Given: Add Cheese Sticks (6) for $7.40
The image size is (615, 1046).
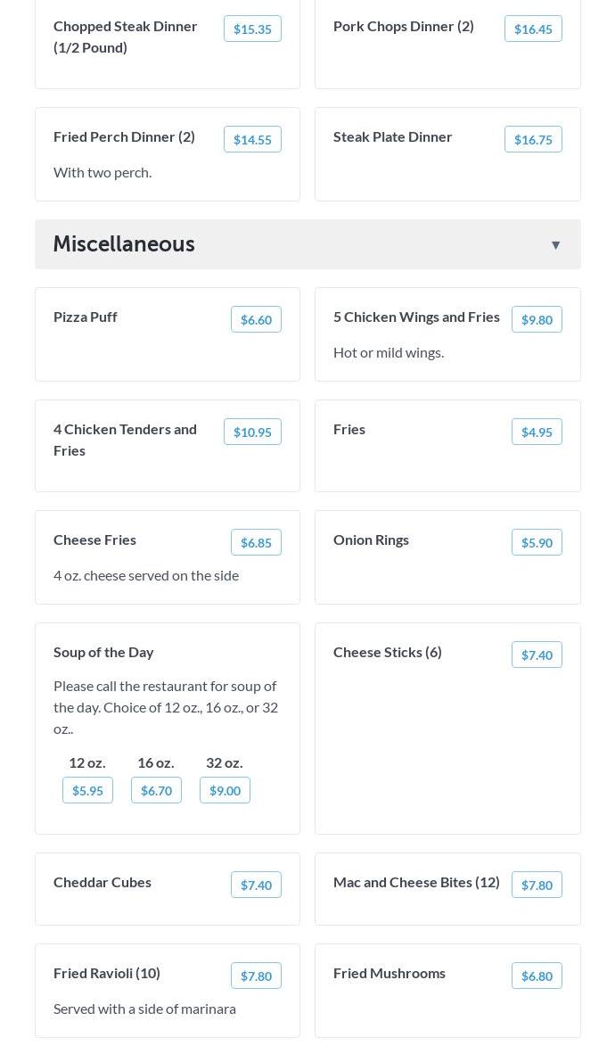Looking at the screenshot, I should 537,655.
